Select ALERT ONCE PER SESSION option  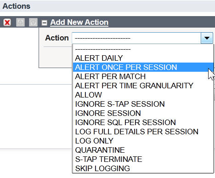point(143,67)
